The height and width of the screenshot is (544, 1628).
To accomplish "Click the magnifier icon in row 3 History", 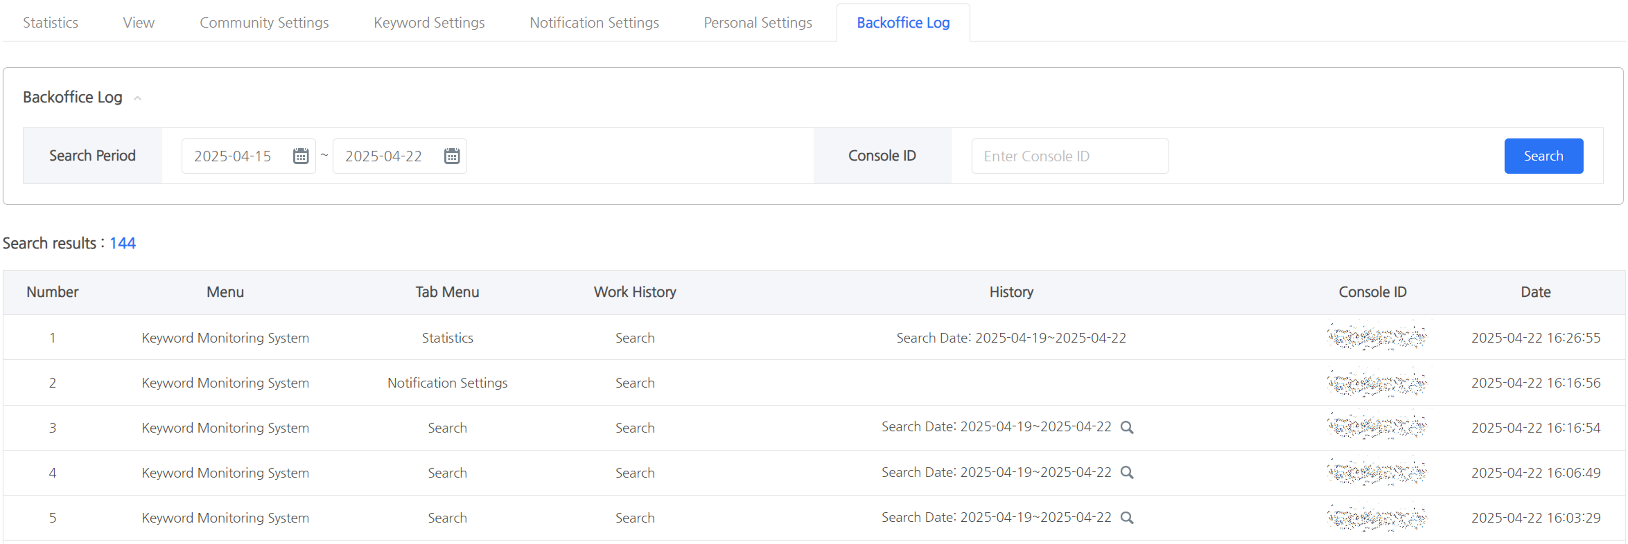I will click(1127, 427).
